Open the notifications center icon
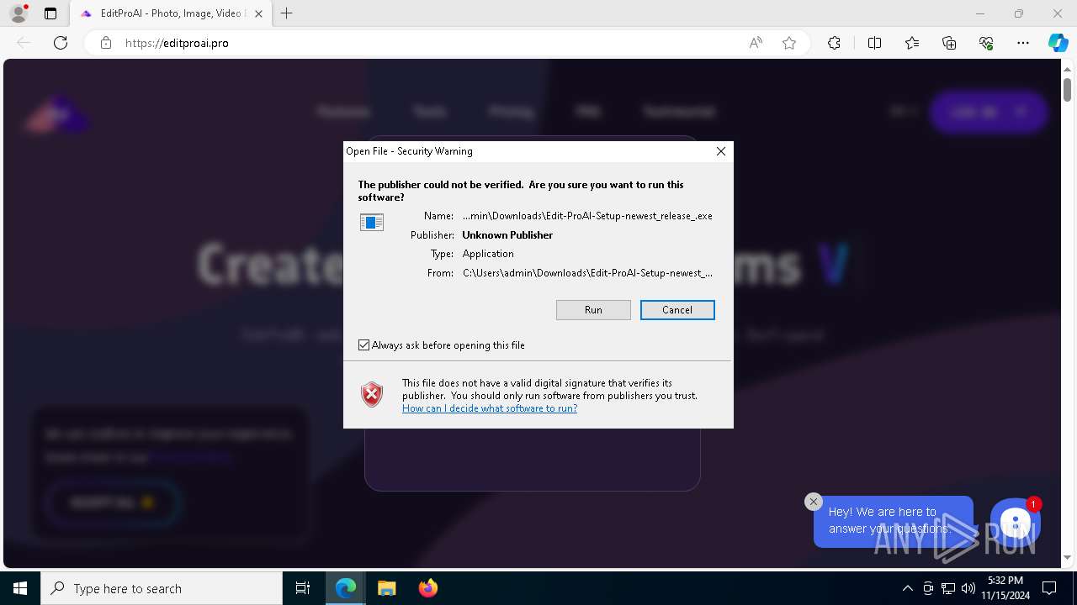Image resolution: width=1077 pixels, height=605 pixels. [x=1049, y=588]
